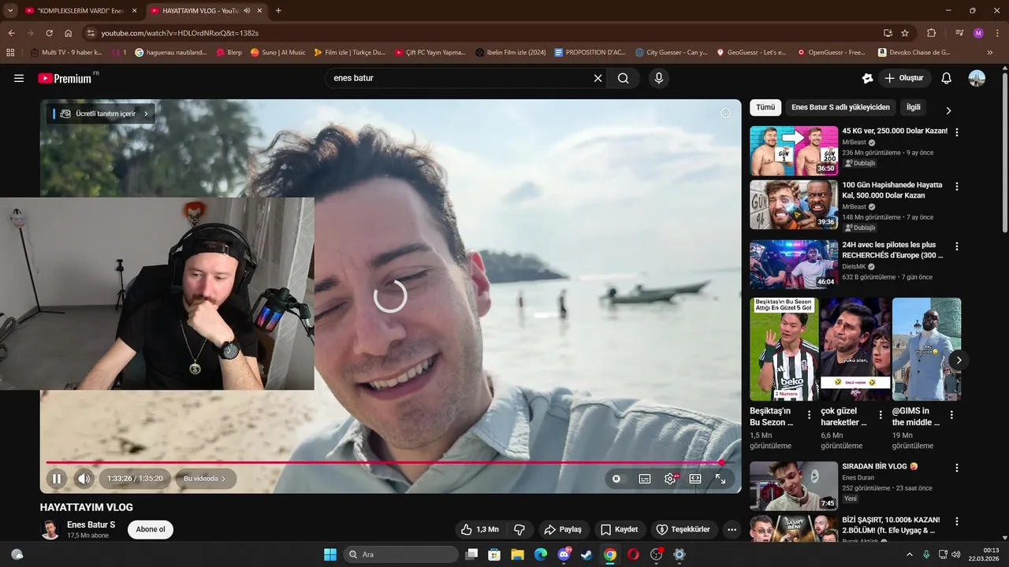Expand the 'Bu videoda' chapters chip
Image resolution: width=1009 pixels, height=567 pixels.
tap(205, 478)
